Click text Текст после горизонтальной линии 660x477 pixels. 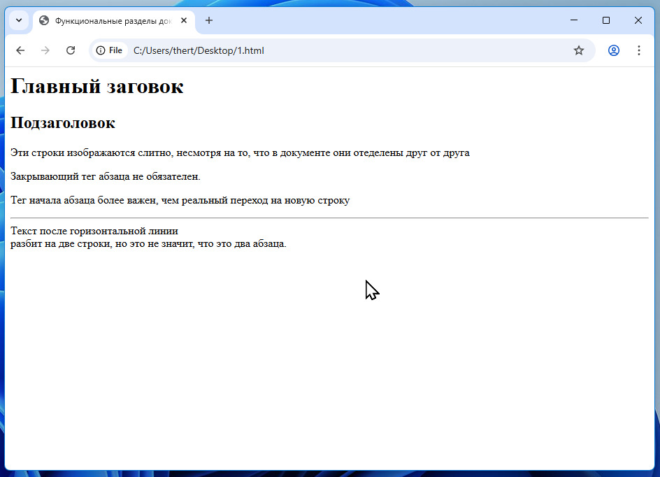[94, 231]
